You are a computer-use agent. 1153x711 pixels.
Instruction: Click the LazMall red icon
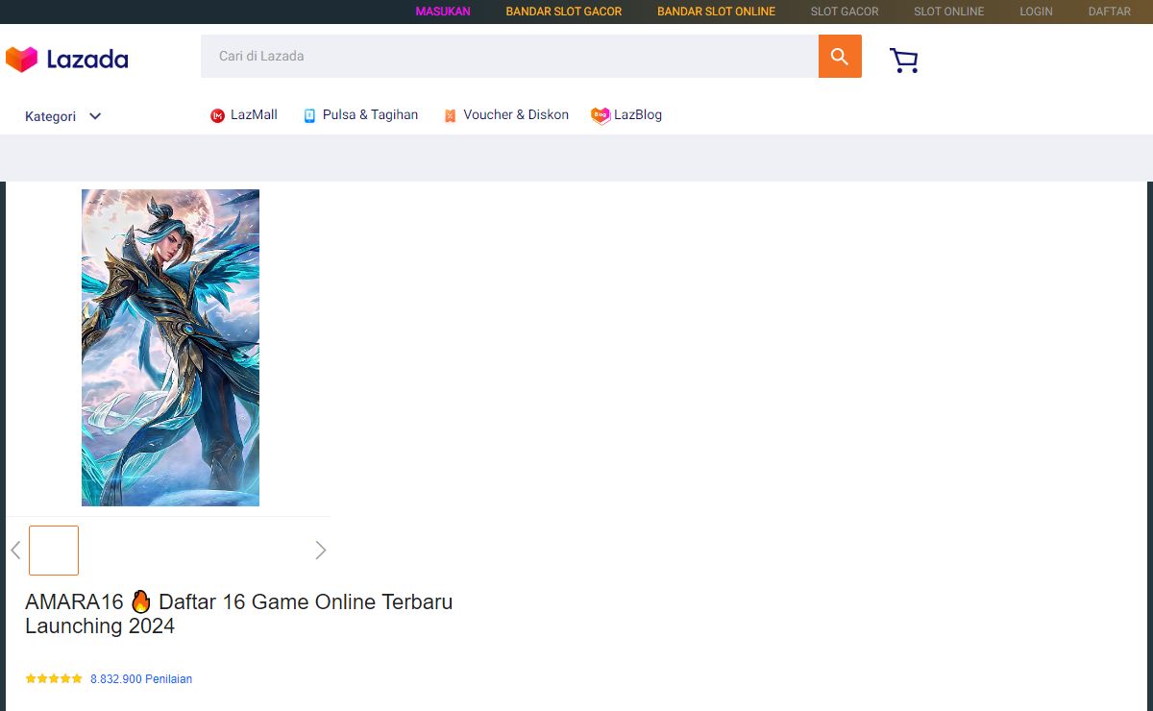217,116
